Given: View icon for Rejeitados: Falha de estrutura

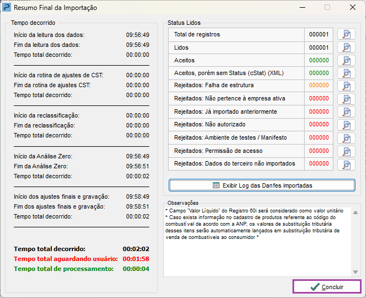Looking at the screenshot, I should click(x=347, y=86).
